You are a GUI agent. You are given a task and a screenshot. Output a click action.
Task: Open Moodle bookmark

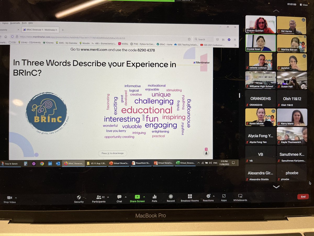tap(84, 43)
